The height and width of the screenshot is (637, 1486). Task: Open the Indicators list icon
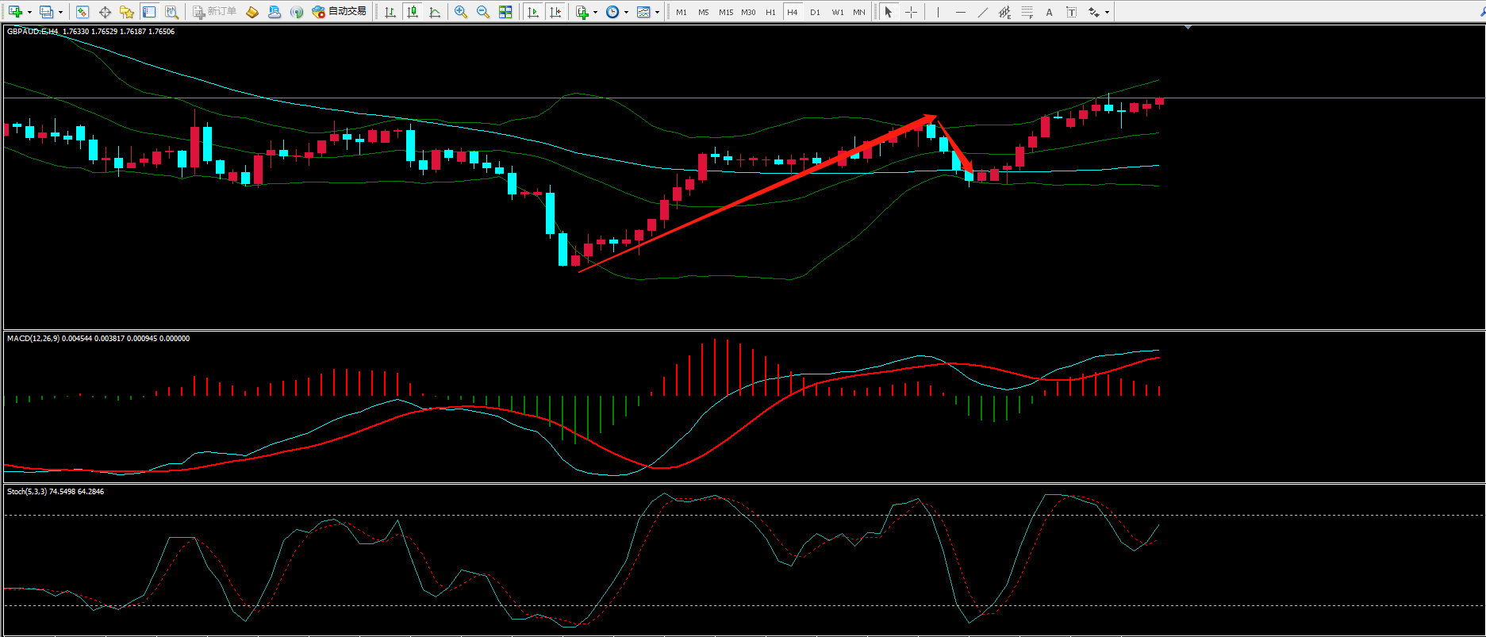pos(582,12)
